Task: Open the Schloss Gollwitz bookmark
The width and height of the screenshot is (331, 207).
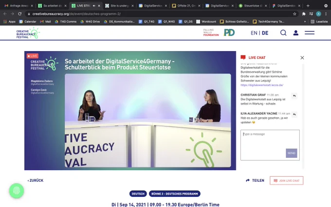Action: point(235,21)
